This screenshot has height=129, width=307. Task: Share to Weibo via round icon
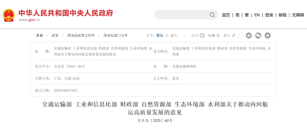tap(249, 36)
